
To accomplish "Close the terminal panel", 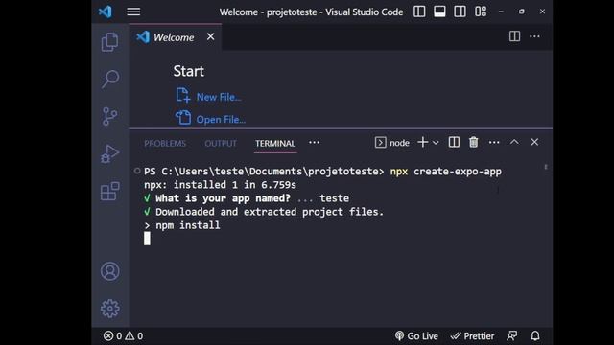I will (x=534, y=142).
